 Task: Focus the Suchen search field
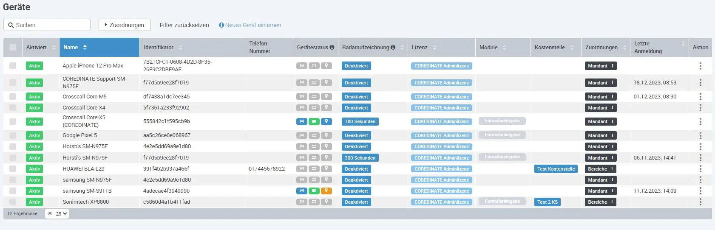[x=47, y=25]
